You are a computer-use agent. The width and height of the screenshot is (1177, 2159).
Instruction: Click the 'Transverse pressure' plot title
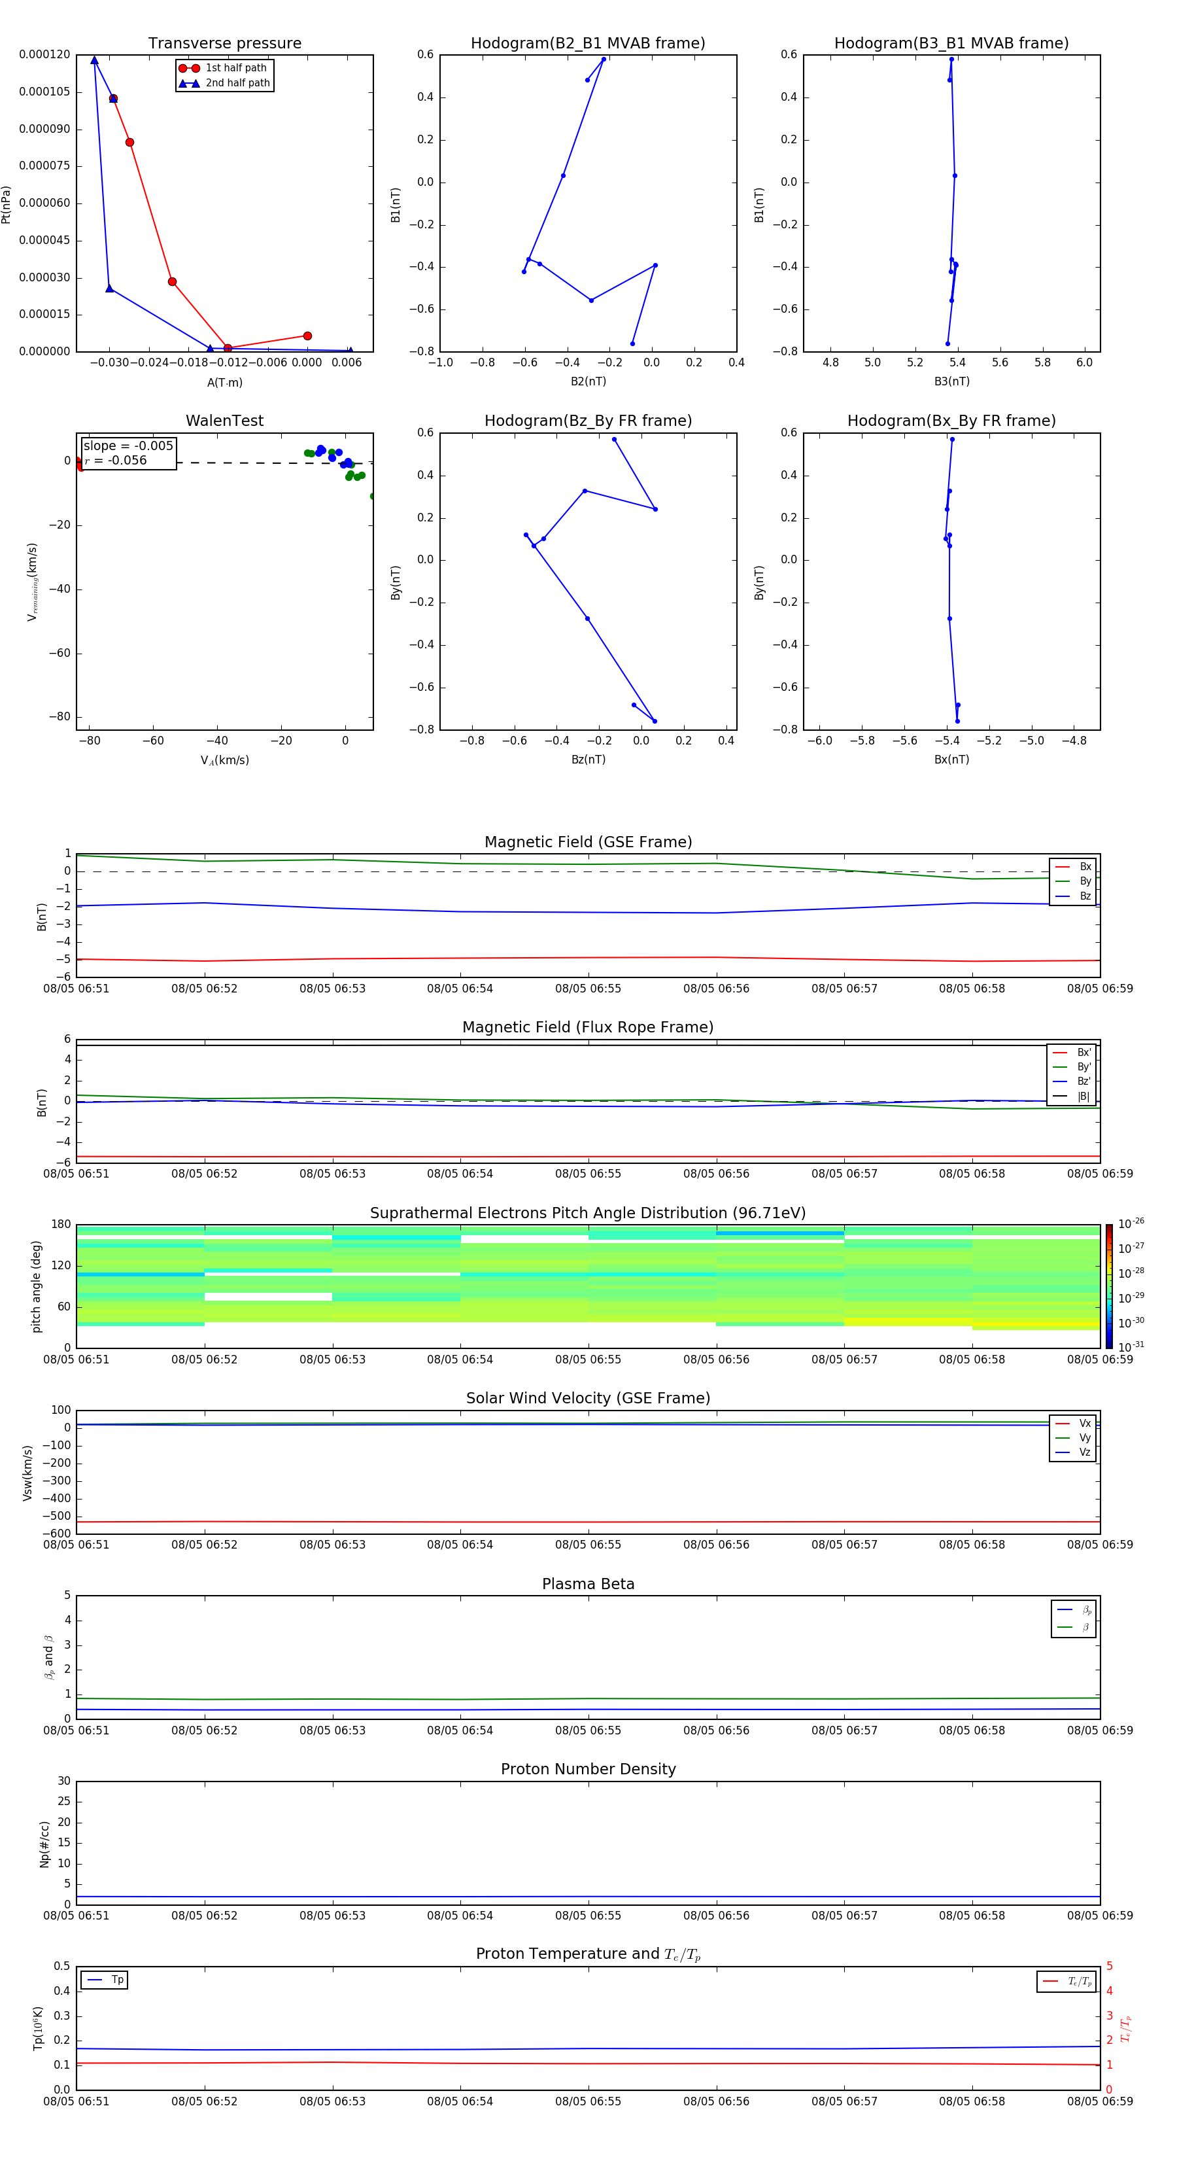(224, 44)
